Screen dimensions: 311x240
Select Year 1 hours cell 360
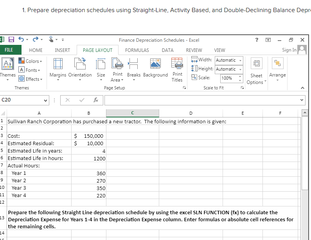[89, 173]
